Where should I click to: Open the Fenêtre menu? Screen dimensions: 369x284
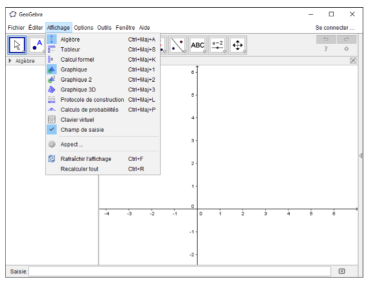tap(125, 28)
